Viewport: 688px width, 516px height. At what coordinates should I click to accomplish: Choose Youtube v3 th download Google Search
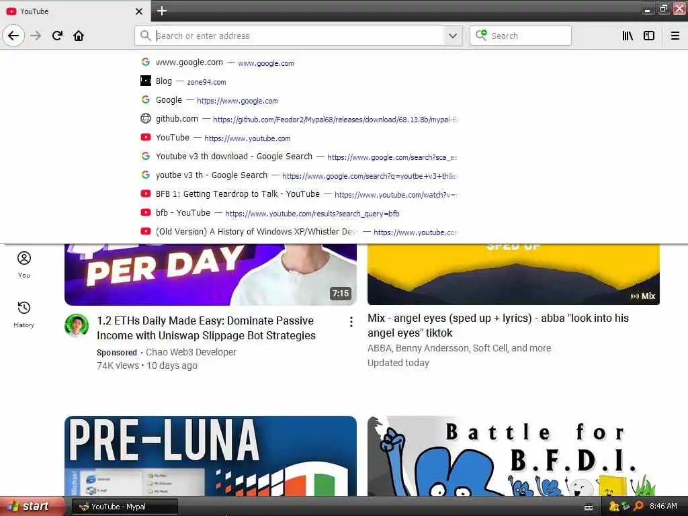click(x=298, y=157)
